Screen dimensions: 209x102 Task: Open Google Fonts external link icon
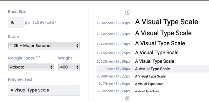click(x=38, y=58)
